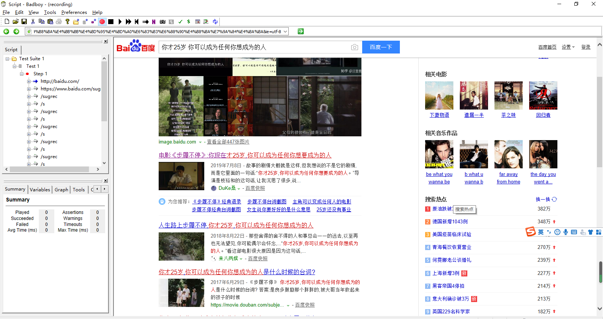Image resolution: width=603 pixels, height=319 pixels.
Task: Expand the DuKe桑 source dropdown arrow
Action: point(239,188)
